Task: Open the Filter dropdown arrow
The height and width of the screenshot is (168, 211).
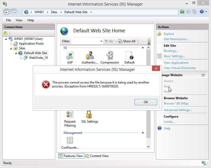Action: 101,41
